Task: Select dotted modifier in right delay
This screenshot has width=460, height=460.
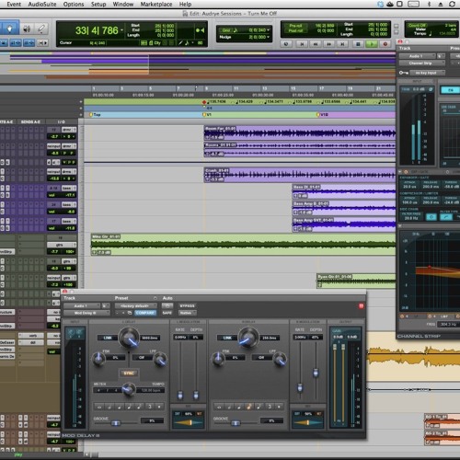Action: pos(279,407)
